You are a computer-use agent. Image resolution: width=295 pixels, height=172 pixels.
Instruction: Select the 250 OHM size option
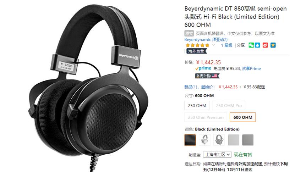click(x=197, y=106)
